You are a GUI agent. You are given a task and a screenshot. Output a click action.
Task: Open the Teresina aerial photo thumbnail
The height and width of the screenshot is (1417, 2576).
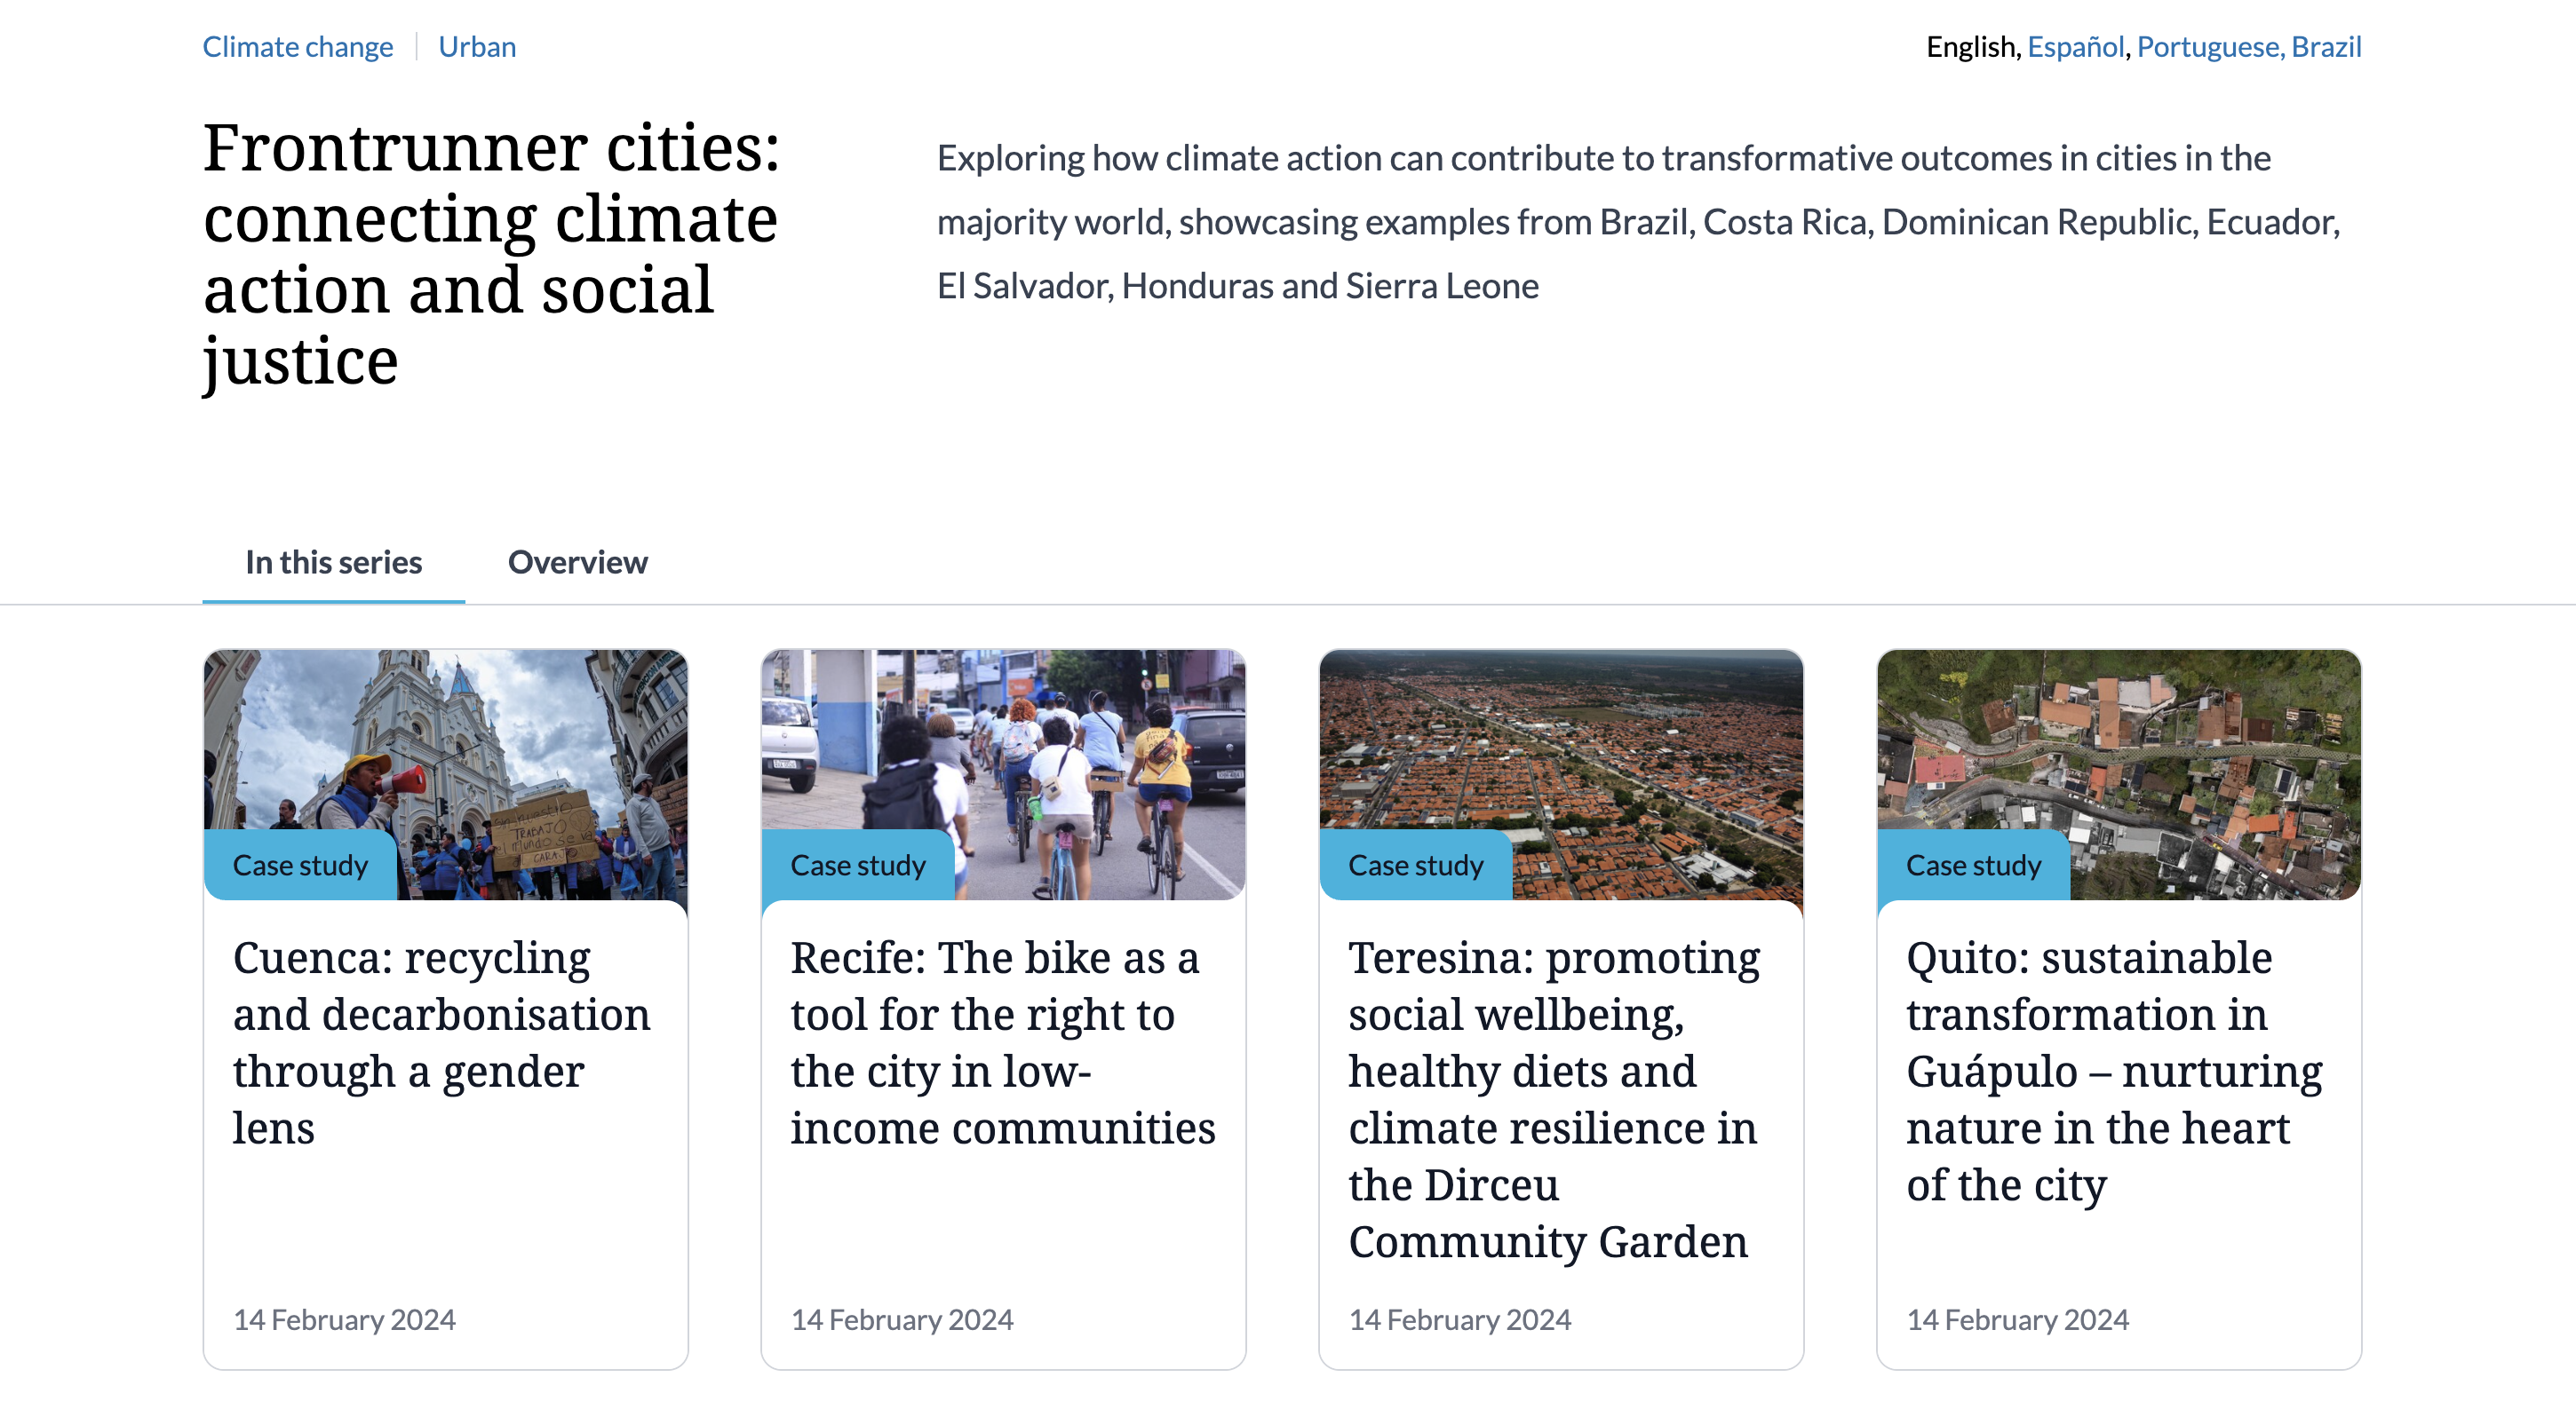click(1560, 740)
